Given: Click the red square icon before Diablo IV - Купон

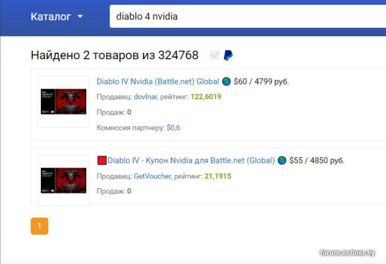Looking at the screenshot, I should (x=102, y=160).
